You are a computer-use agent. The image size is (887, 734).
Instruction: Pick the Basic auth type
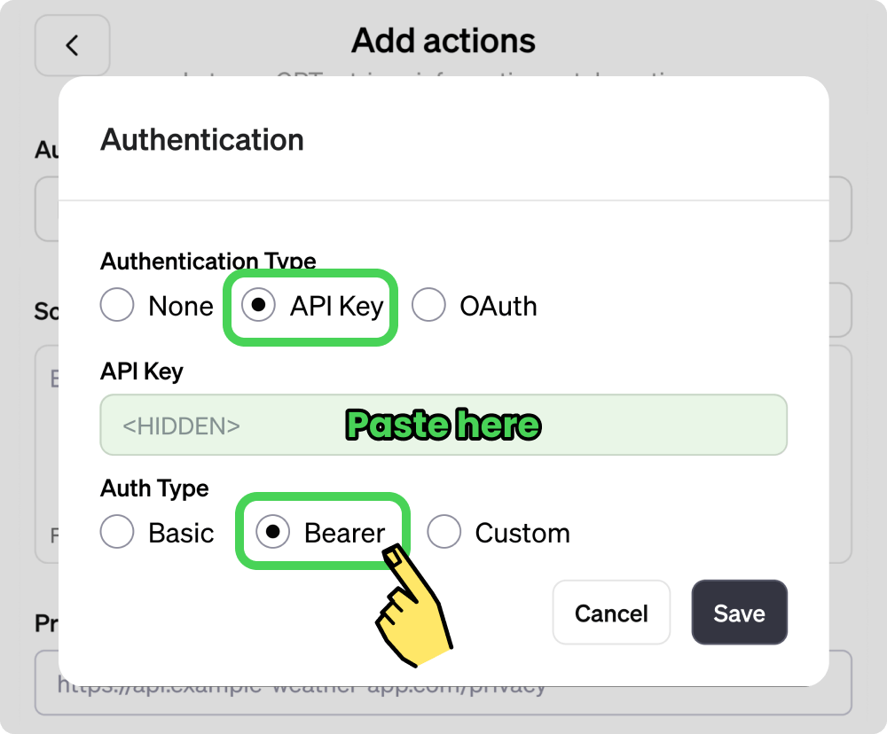point(117,533)
